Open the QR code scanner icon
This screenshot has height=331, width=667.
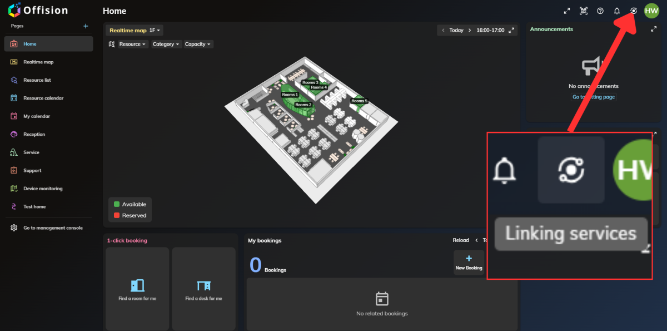pos(583,10)
